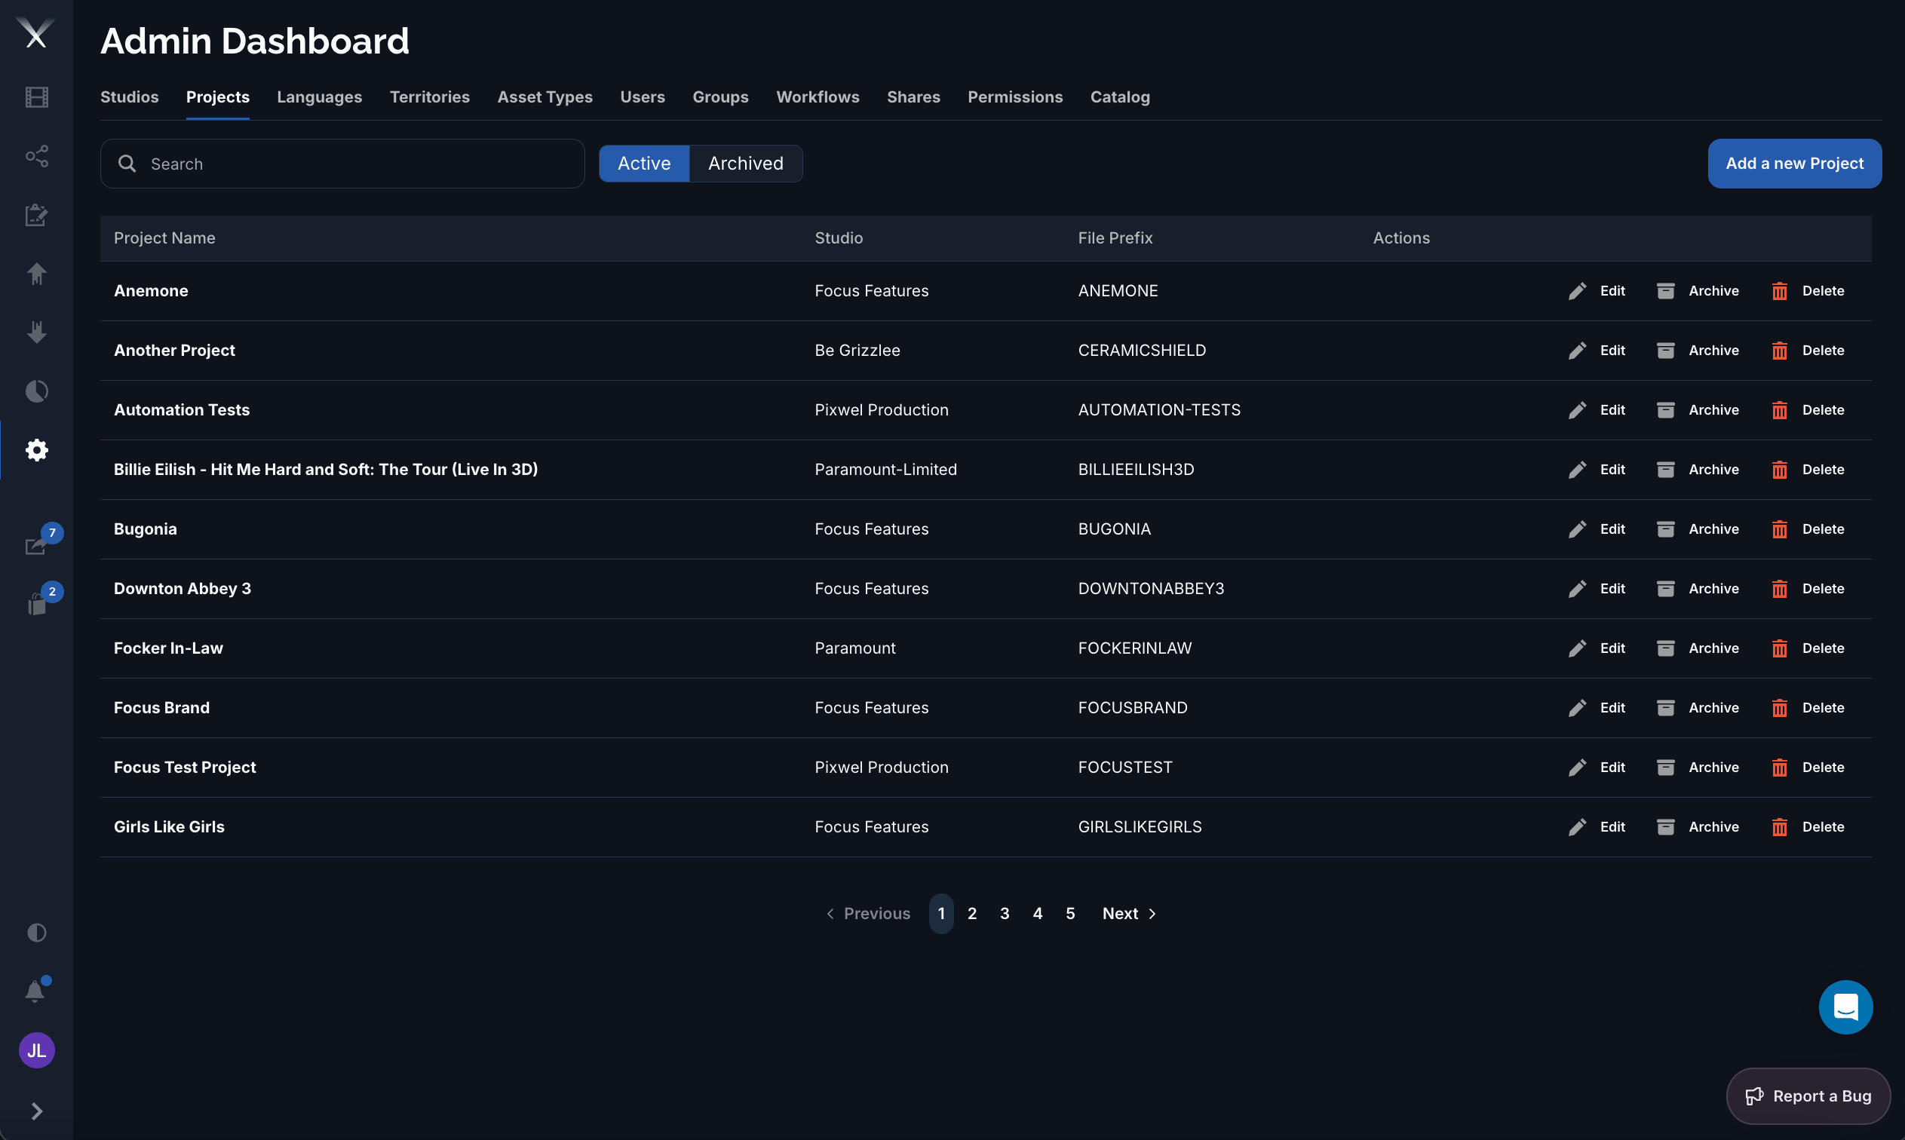Click the pencil icon for Girls Like Girls
The height and width of the screenshot is (1140, 1905).
[x=1577, y=827]
